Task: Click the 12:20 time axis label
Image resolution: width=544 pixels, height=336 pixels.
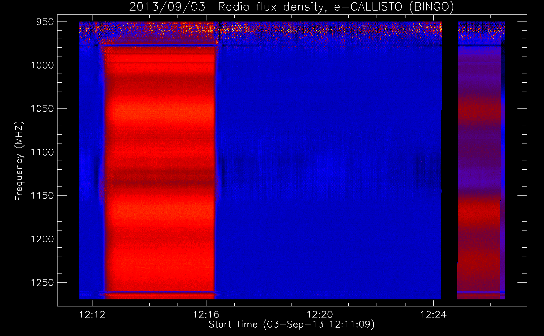Action: point(320,314)
